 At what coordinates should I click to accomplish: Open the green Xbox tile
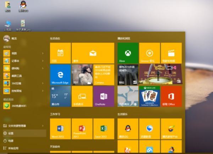pos(128,53)
